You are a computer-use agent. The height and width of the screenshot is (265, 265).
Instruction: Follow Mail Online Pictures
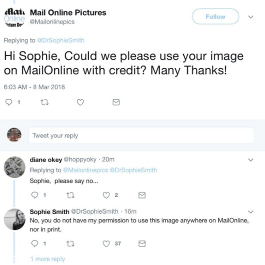pos(215,17)
